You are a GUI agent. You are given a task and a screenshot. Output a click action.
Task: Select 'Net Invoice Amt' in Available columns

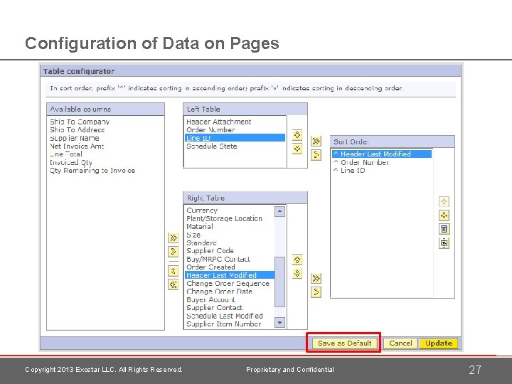point(77,146)
